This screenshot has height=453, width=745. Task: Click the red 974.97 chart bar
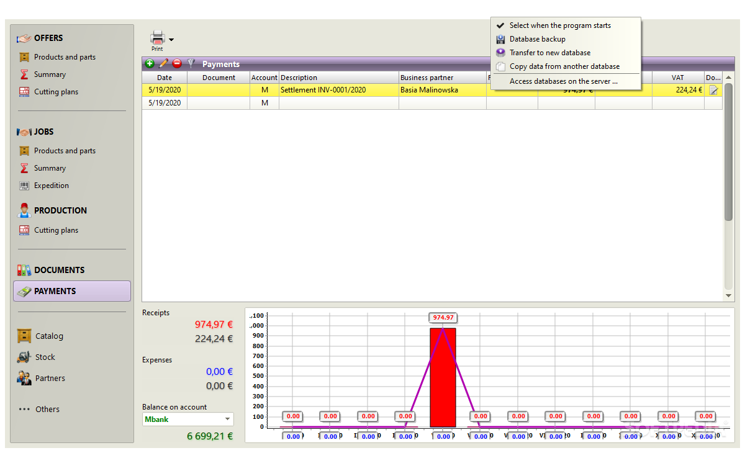click(443, 378)
